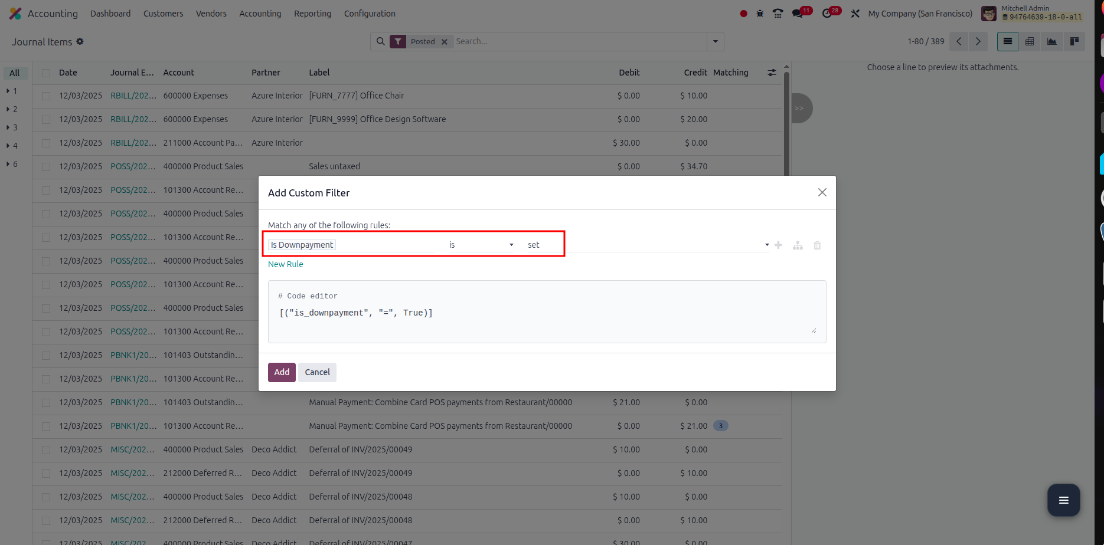Open the "is" operator dropdown
Viewport: 1104px width, 545px height.
tap(481, 245)
